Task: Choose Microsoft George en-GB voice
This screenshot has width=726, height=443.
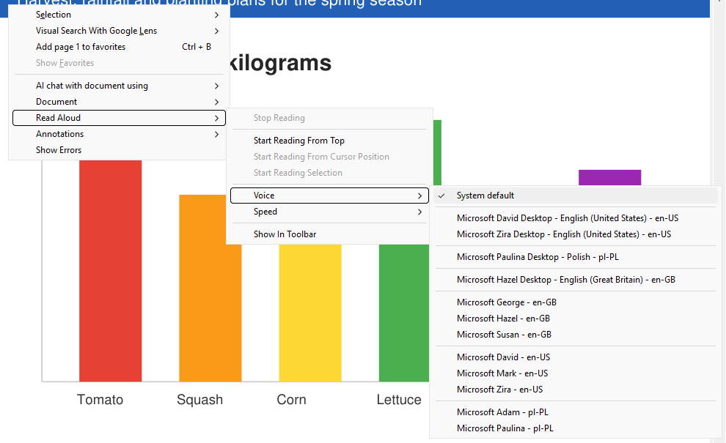Action: [x=576, y=302]
